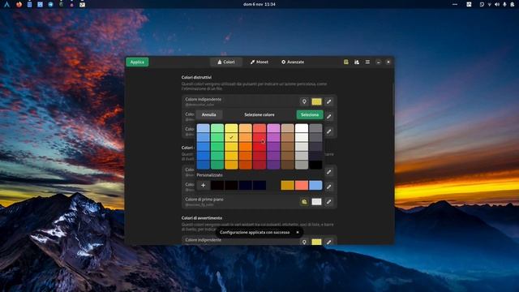
Task: Open the Arch Linux activities logo
Action: pyautogui.click(x=7, y=4)
